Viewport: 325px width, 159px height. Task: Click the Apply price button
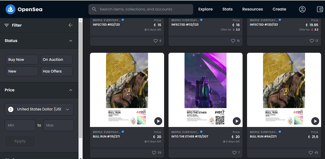click(20, 141)
